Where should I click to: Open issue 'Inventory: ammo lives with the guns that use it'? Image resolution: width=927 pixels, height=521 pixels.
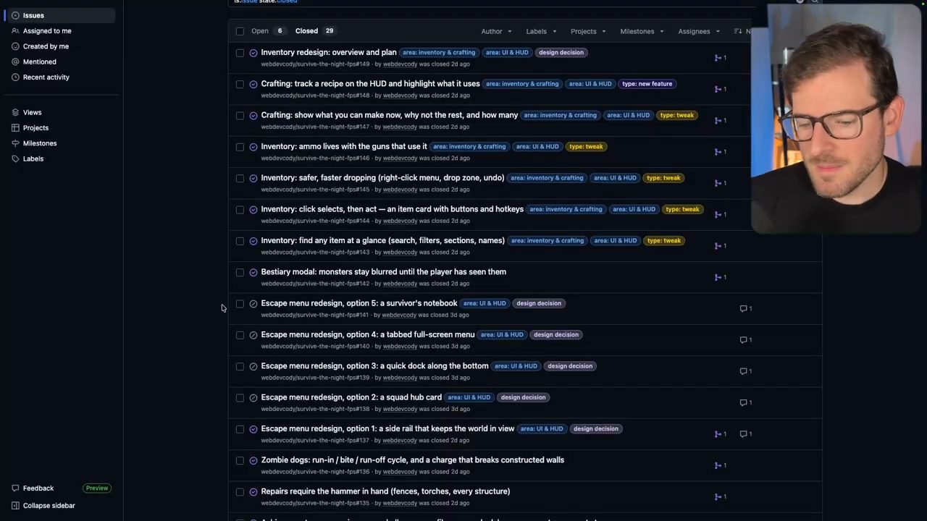pyautogui.click(x=344, y=146)
